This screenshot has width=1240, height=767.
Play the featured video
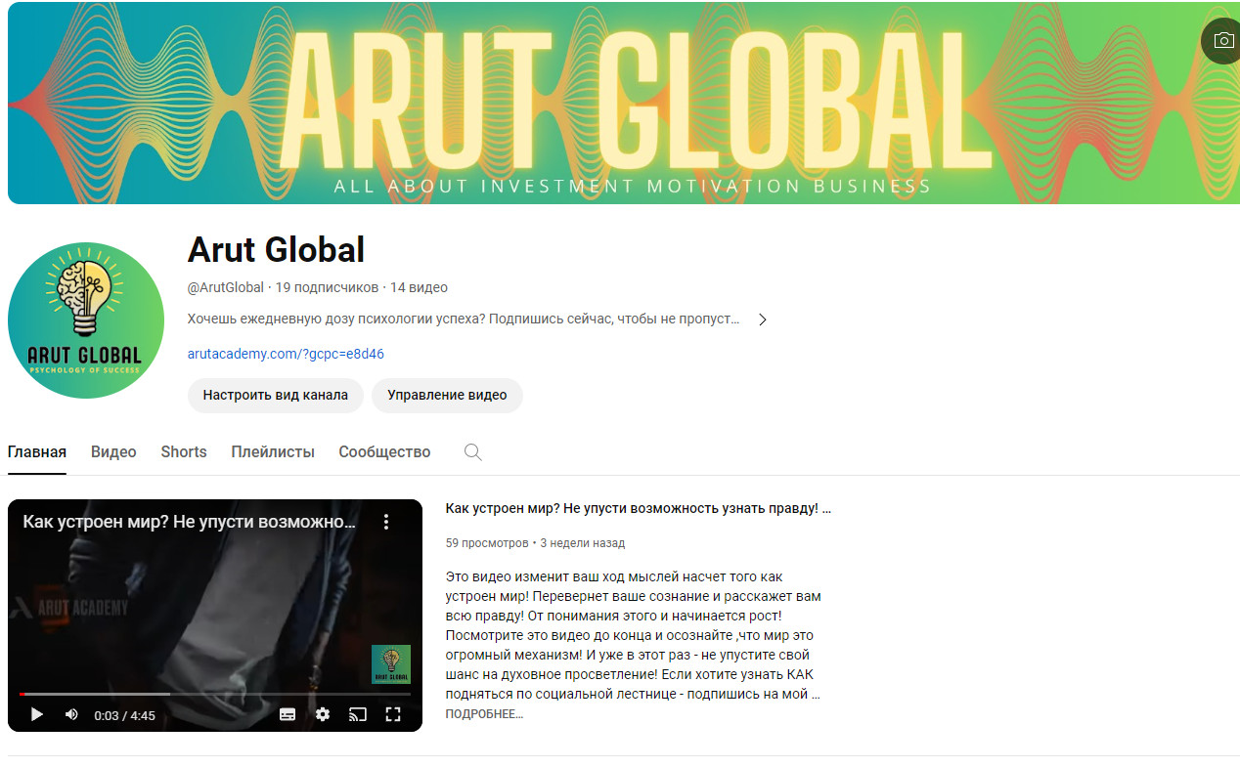pos(37,715)
